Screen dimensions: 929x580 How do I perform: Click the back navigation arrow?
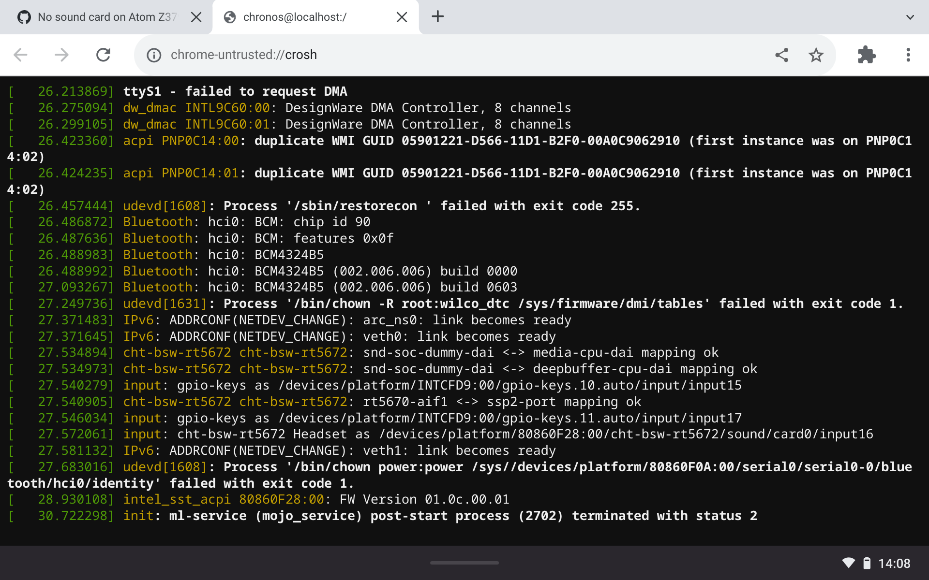pos(20,55)
